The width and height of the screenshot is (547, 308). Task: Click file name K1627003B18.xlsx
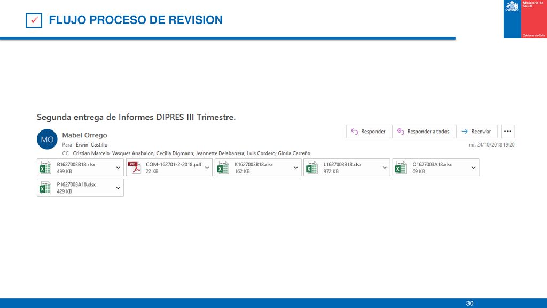pyautogui.click(x=254, y=164)
